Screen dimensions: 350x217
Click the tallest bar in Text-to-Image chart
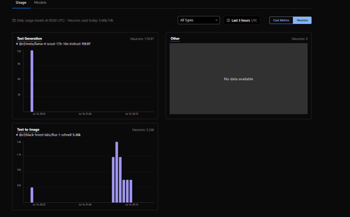pyautogui.click(x=117, y=172)
